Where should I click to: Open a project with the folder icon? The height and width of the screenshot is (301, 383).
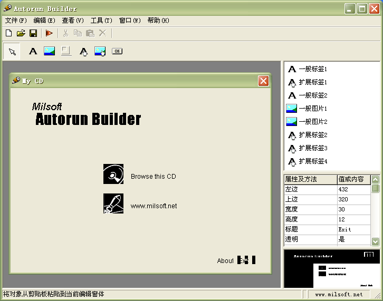21,33
